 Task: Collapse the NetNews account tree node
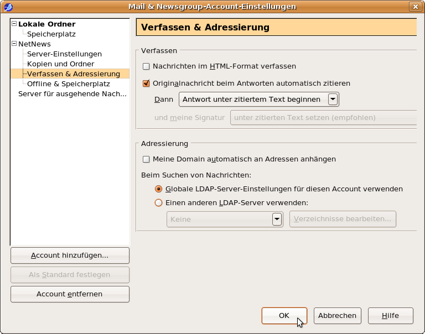[x=14, y=44]
